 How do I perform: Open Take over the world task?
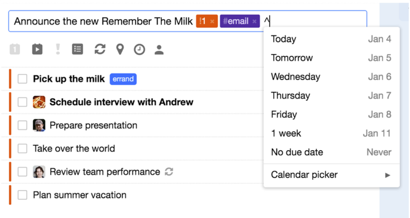tap(74, 149)
